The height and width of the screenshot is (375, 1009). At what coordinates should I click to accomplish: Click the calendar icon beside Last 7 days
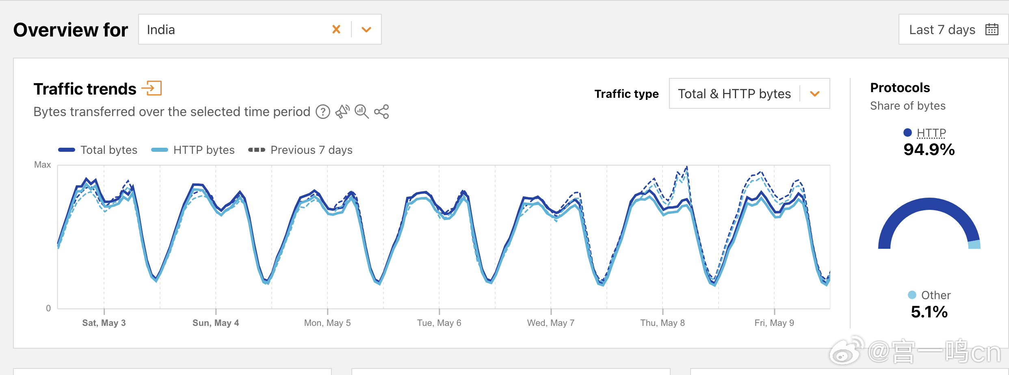pyautogui.click(x=992, y=30)
